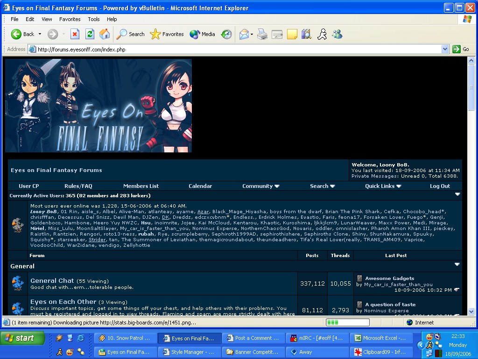Open the Calendar link
478x359 pixels.
click(x=200, y=186)
